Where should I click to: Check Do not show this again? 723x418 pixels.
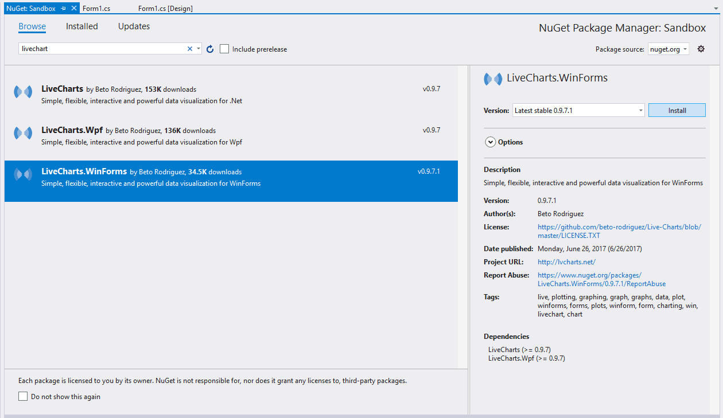pyautogui.click(x=22, y=396)
